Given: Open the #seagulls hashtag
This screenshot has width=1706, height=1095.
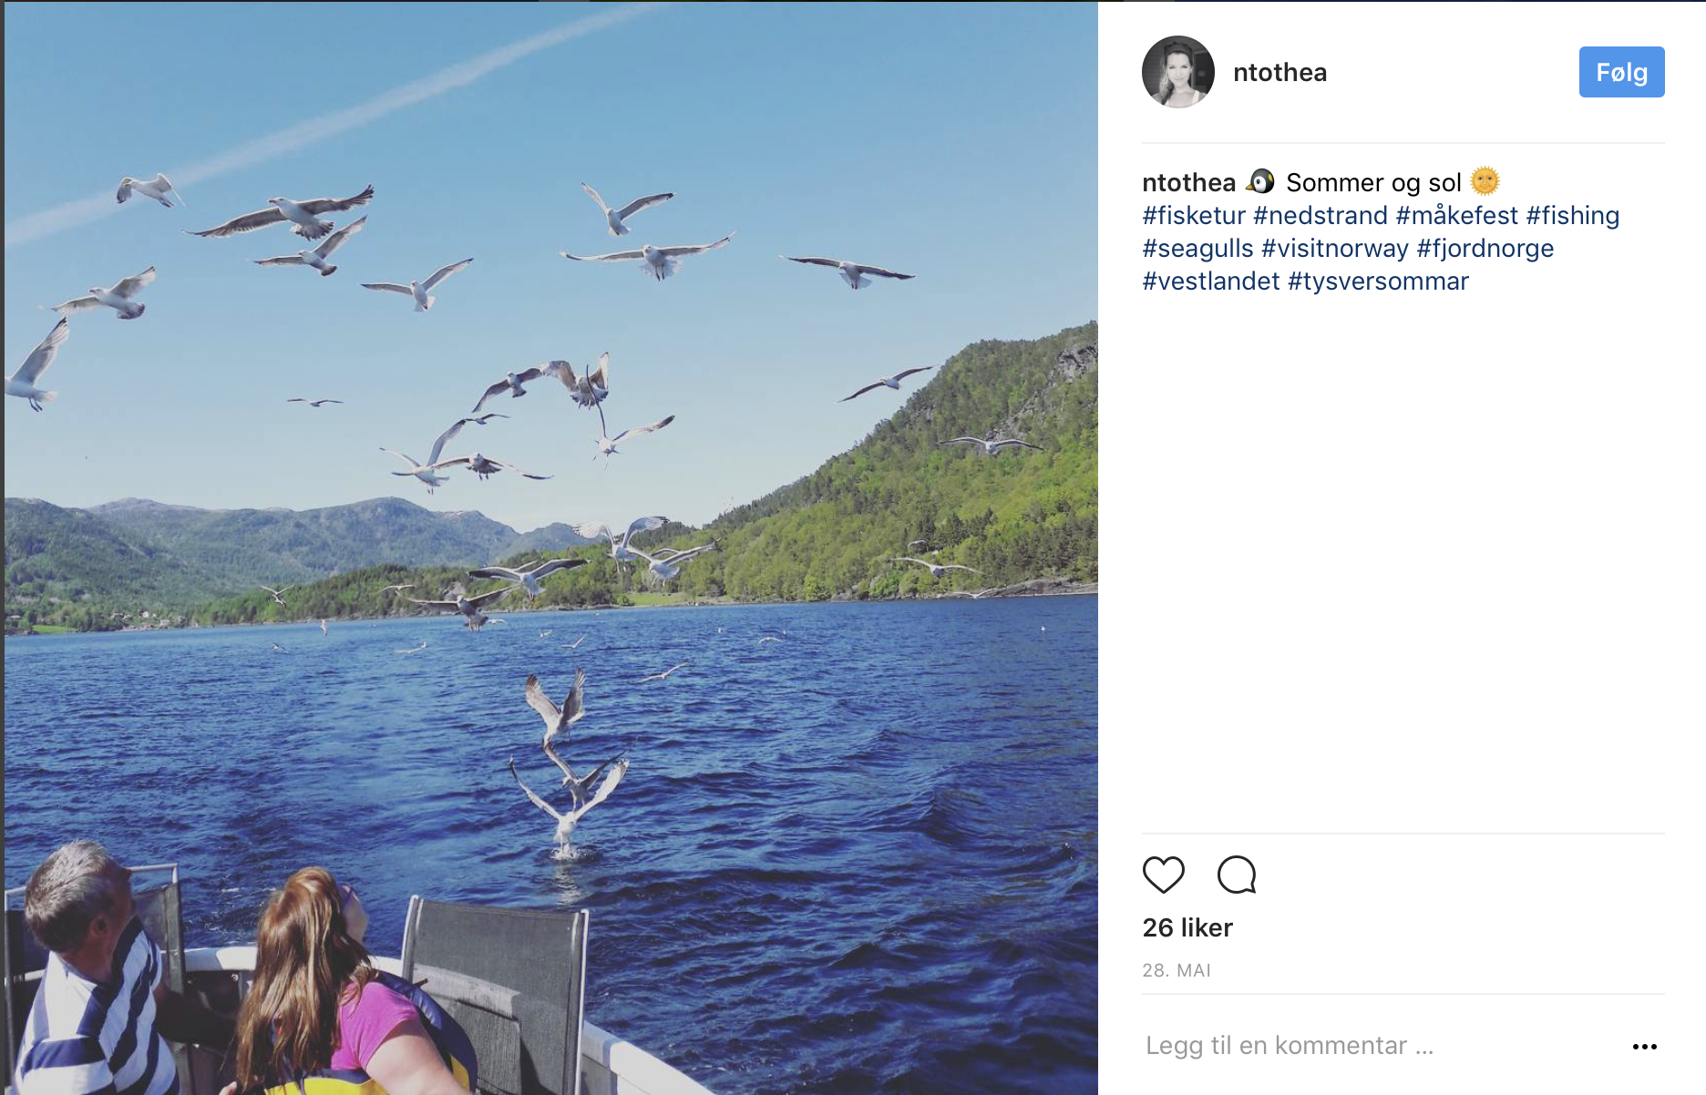Looking at the screenshot, I should click(1197, 249).
